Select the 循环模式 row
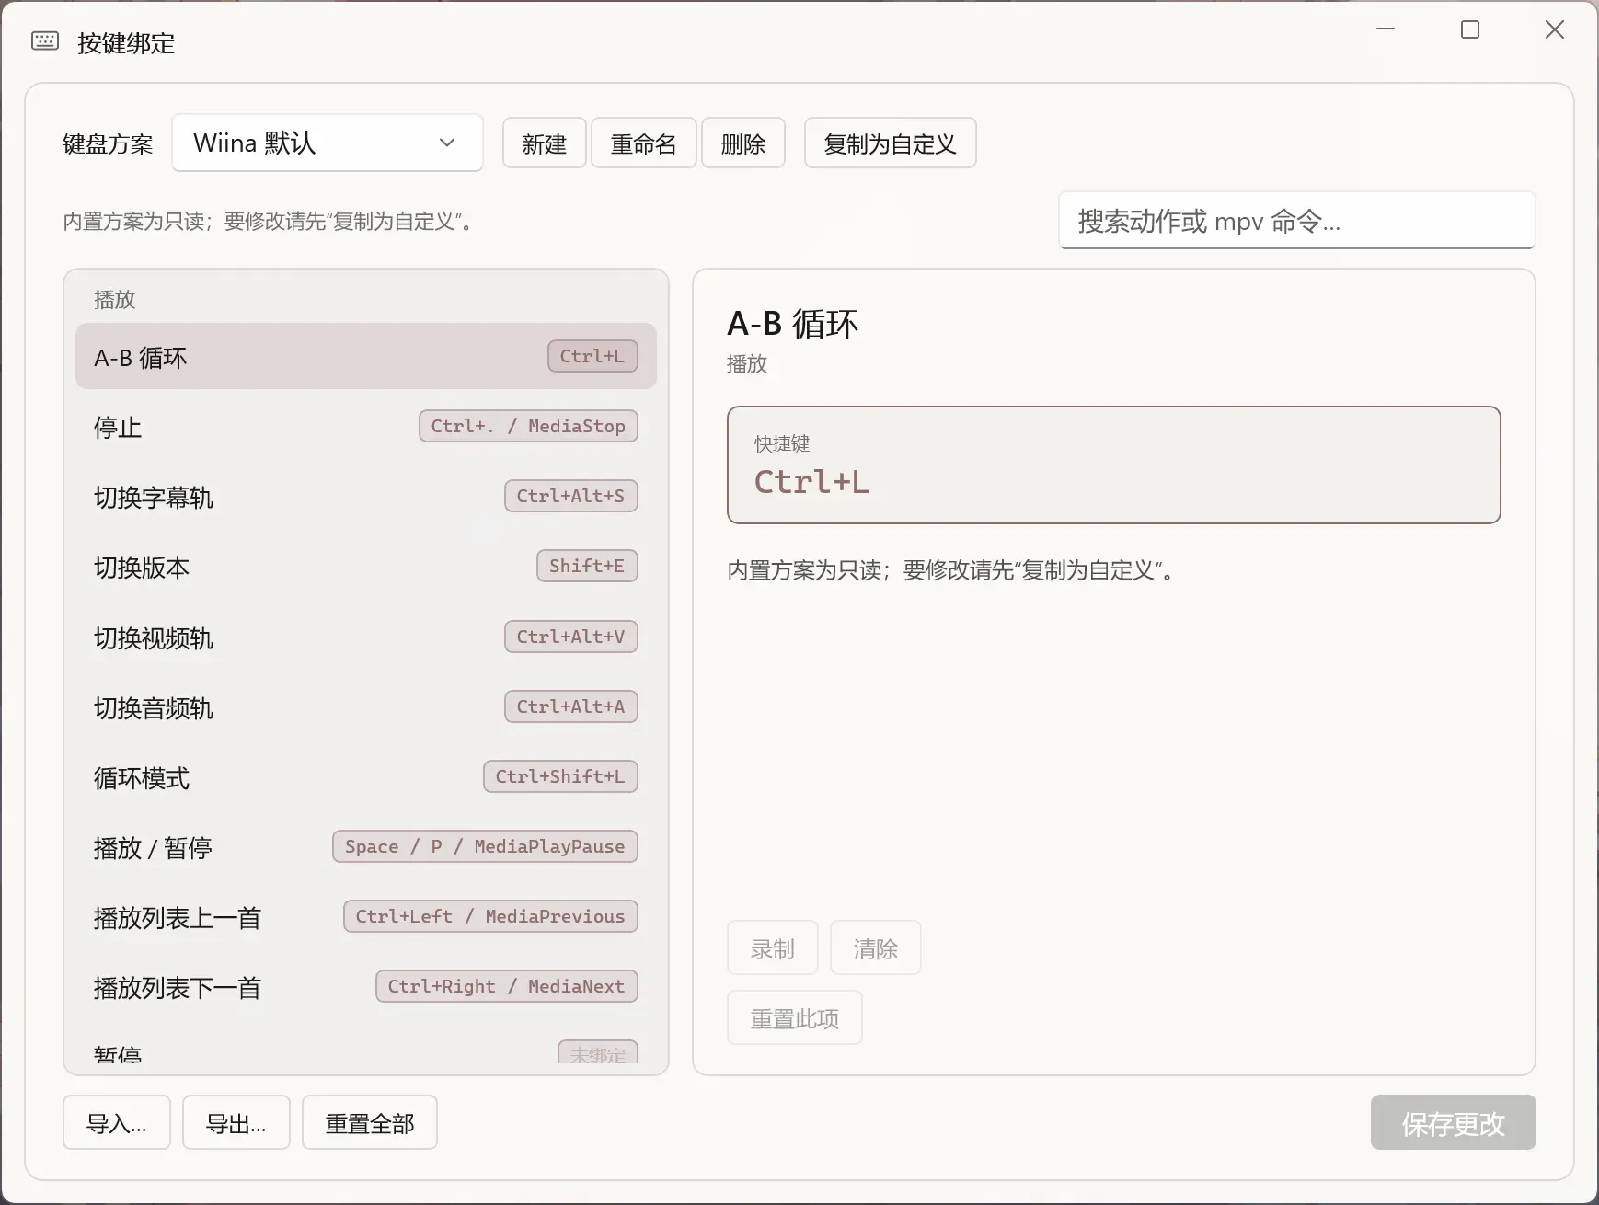 point(366,777)
